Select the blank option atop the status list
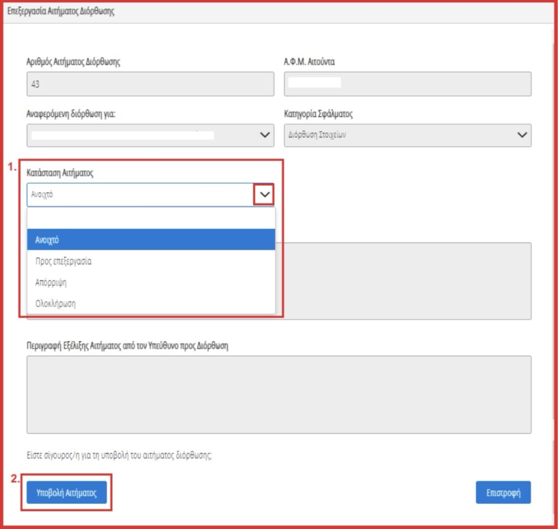558x529 pixels. coord(150,218)
